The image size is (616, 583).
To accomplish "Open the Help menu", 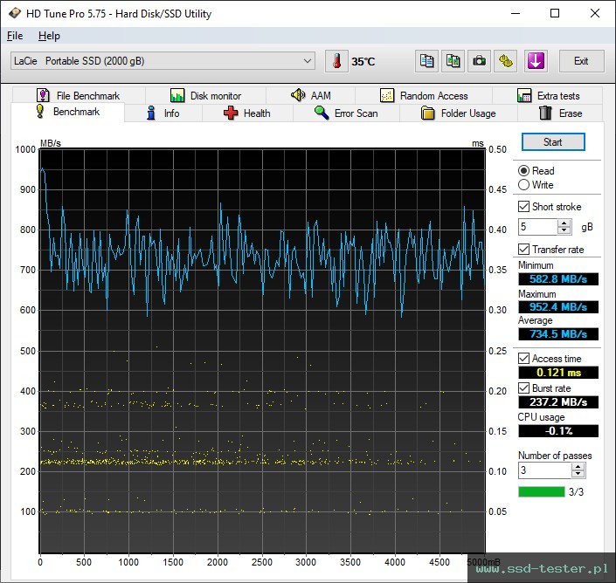I will [49, 36].
